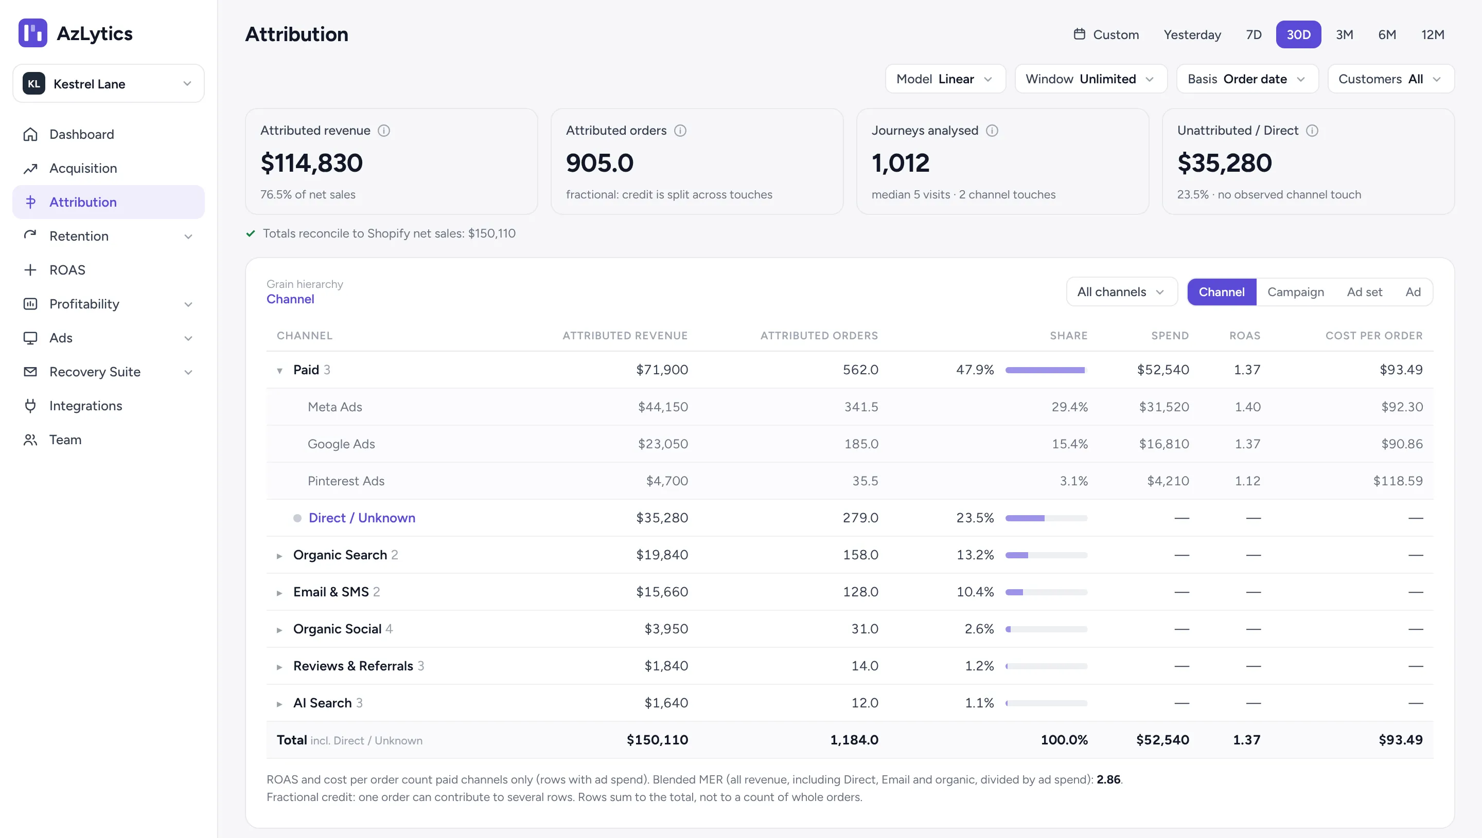The image size is (1482, 838).
Task: Collapse the Paid channel group
Action: pyautogui.click(x=279, y=370)
